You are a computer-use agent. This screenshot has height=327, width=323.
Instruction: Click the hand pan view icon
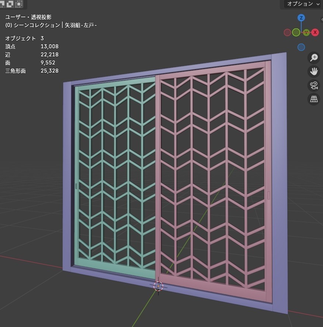pyautogui.click(x=314, y=72)
